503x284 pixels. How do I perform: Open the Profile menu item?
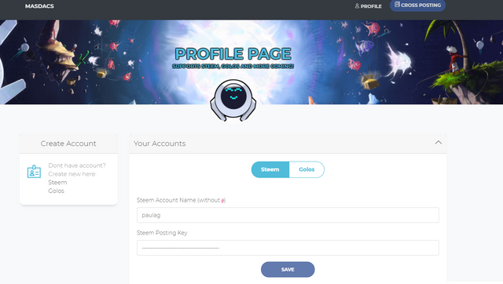[369, 6]
